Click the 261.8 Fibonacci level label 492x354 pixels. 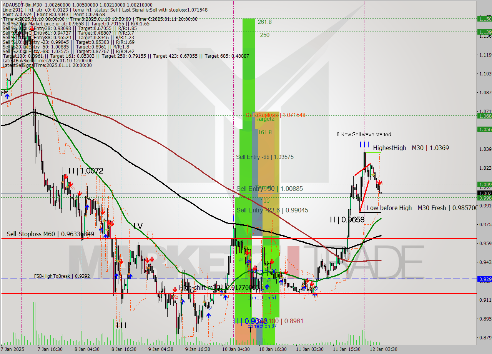(x=265, y=22)
